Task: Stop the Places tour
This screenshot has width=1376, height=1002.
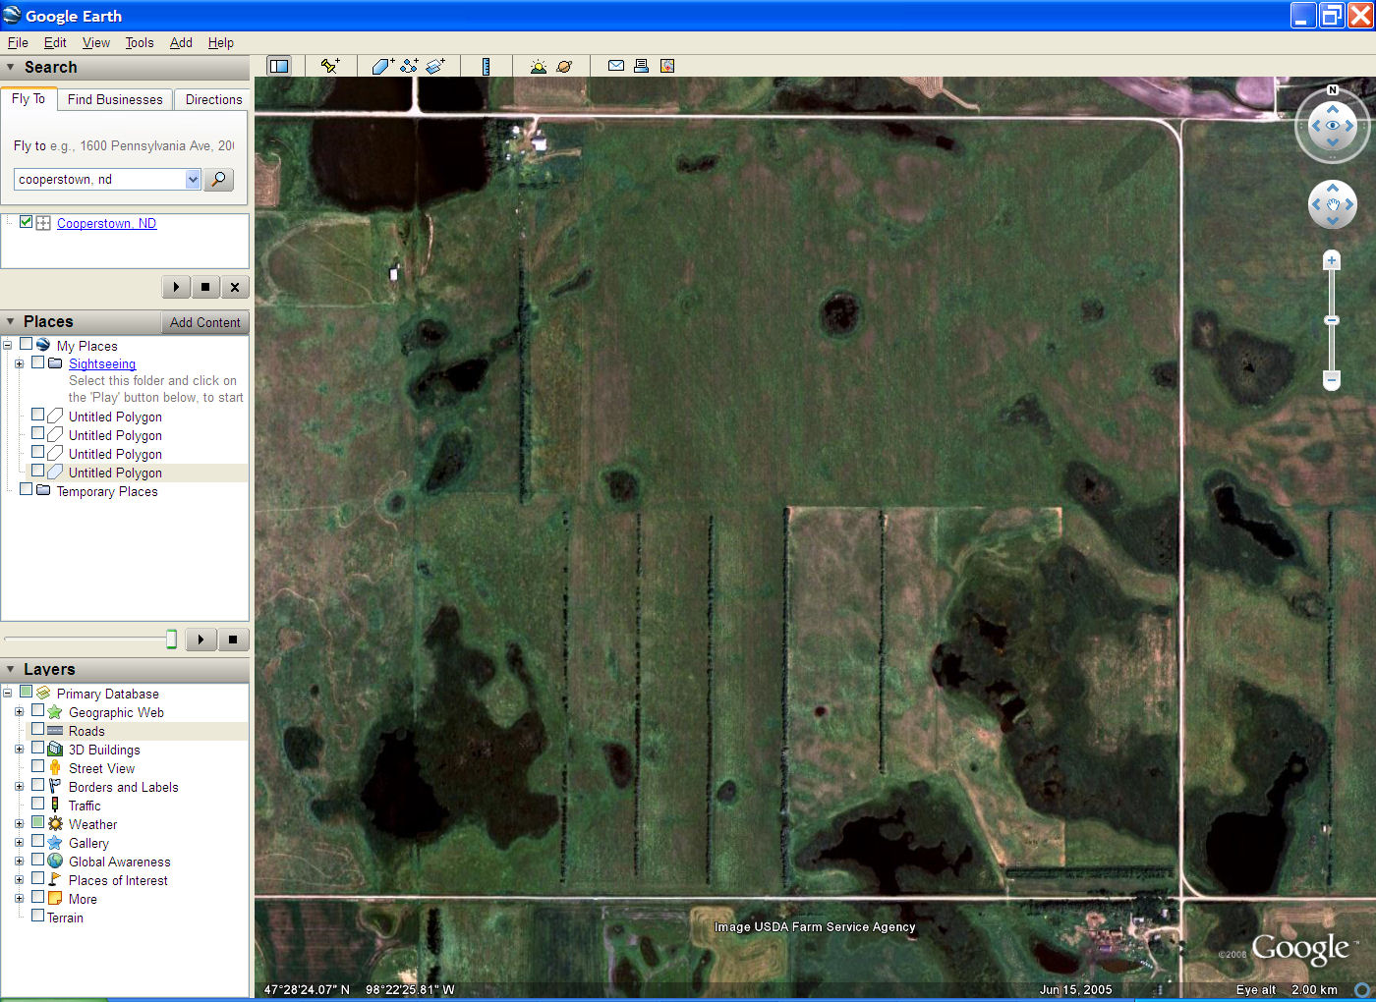Action: (233, 640)
